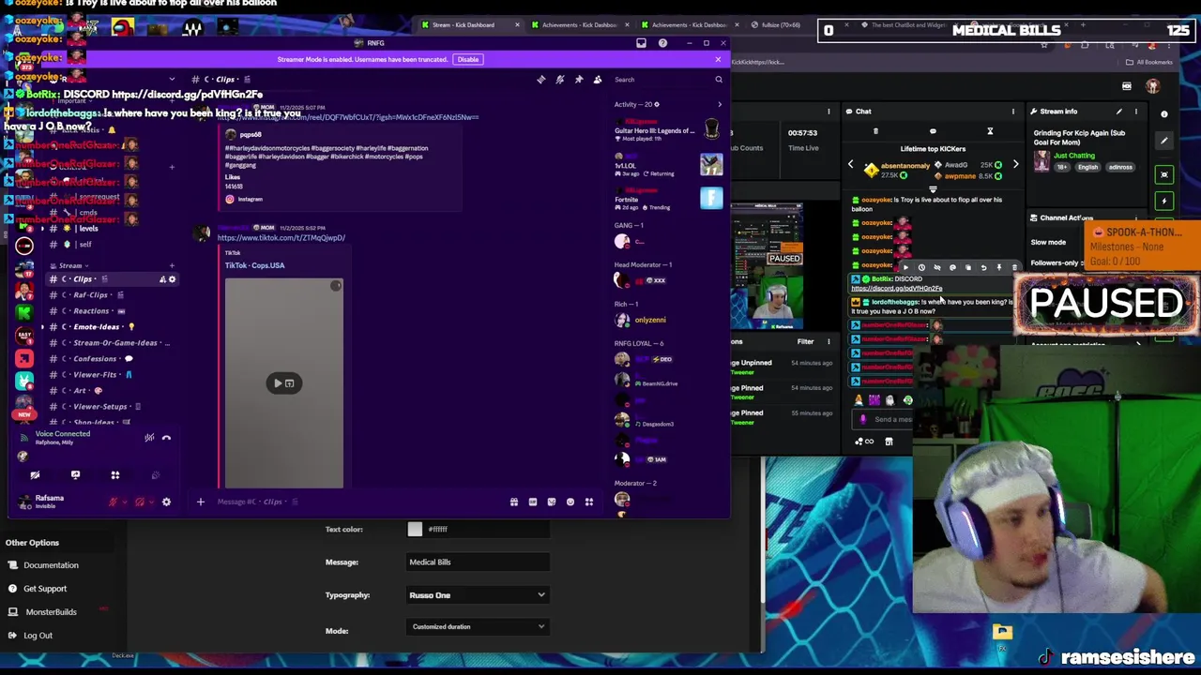The height and width of the screenshot is (675, 1201).
Task: Create channel in Stream category
Action: pos(172,266)
